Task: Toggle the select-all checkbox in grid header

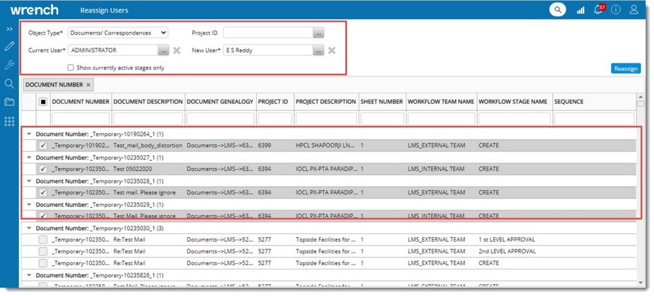Action: (43, 102)
